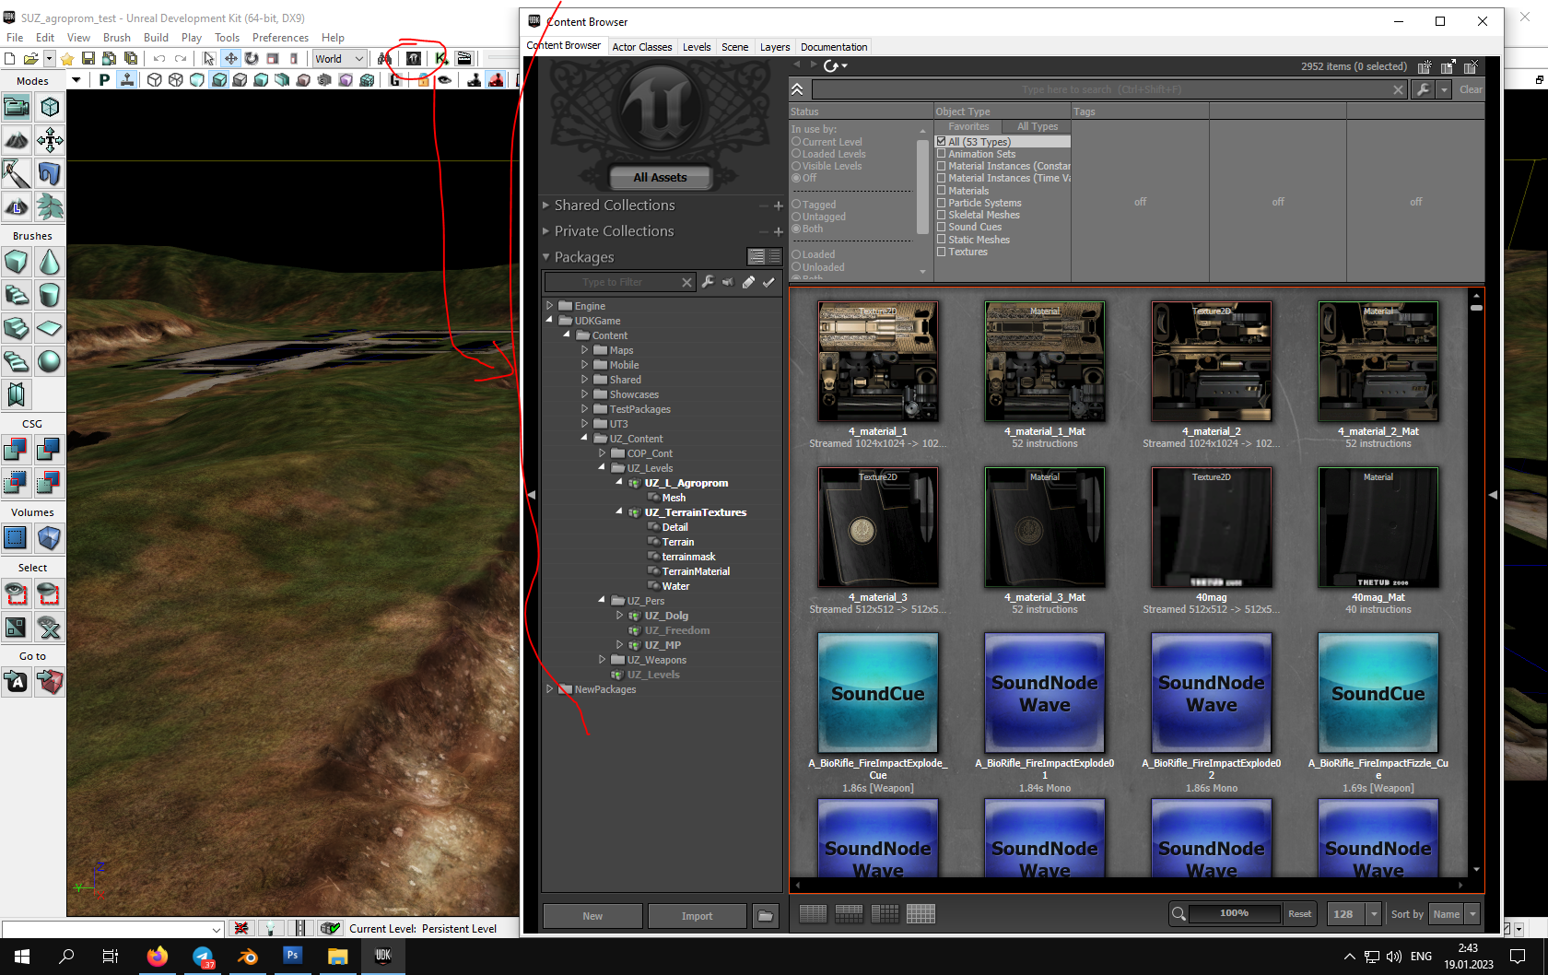Screen dimensions: 1548x975
Task: Select the Current Level radio option
Action: click(796, 142)
